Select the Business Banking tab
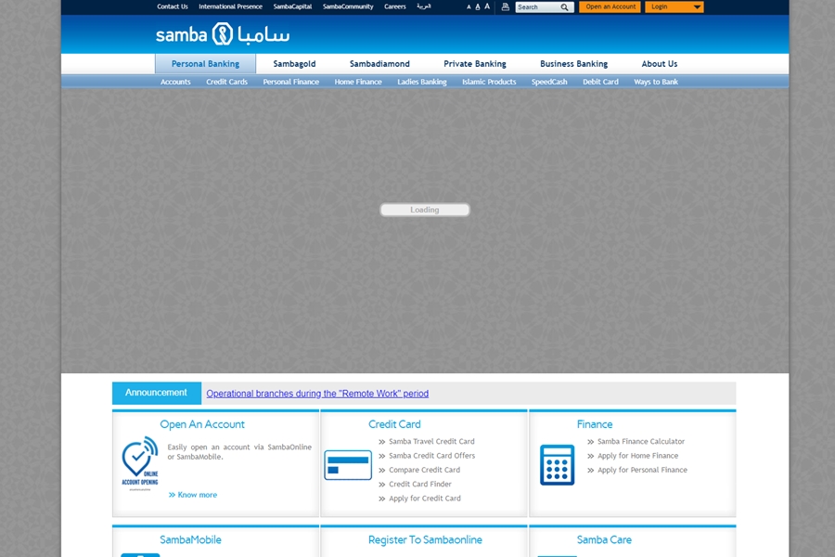This screenshot has height=557, width=835. (x=573, y=64)
